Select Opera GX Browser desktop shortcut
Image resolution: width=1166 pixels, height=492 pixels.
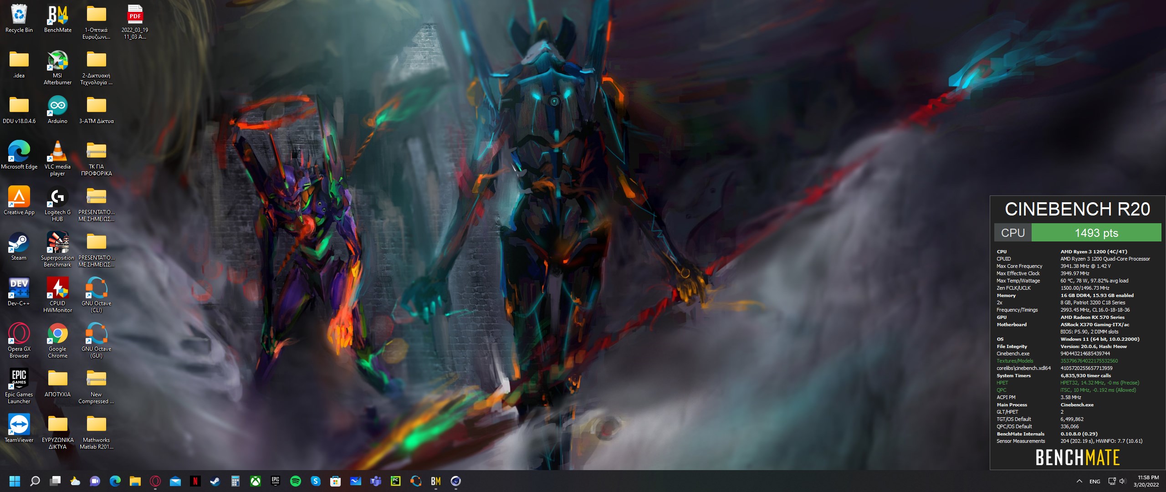pyautogui.click(x=19, y=340)
